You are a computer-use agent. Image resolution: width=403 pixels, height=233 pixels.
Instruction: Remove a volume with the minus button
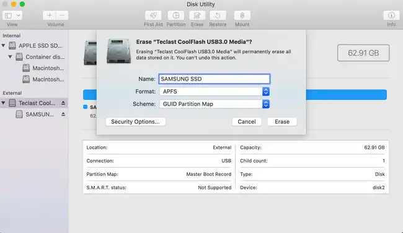pos(62,15)
